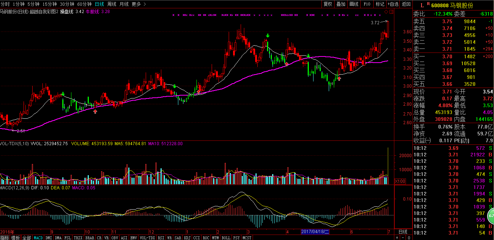
Task: Switch to the 周线 weekly timeframe
Action: [112, 4]
